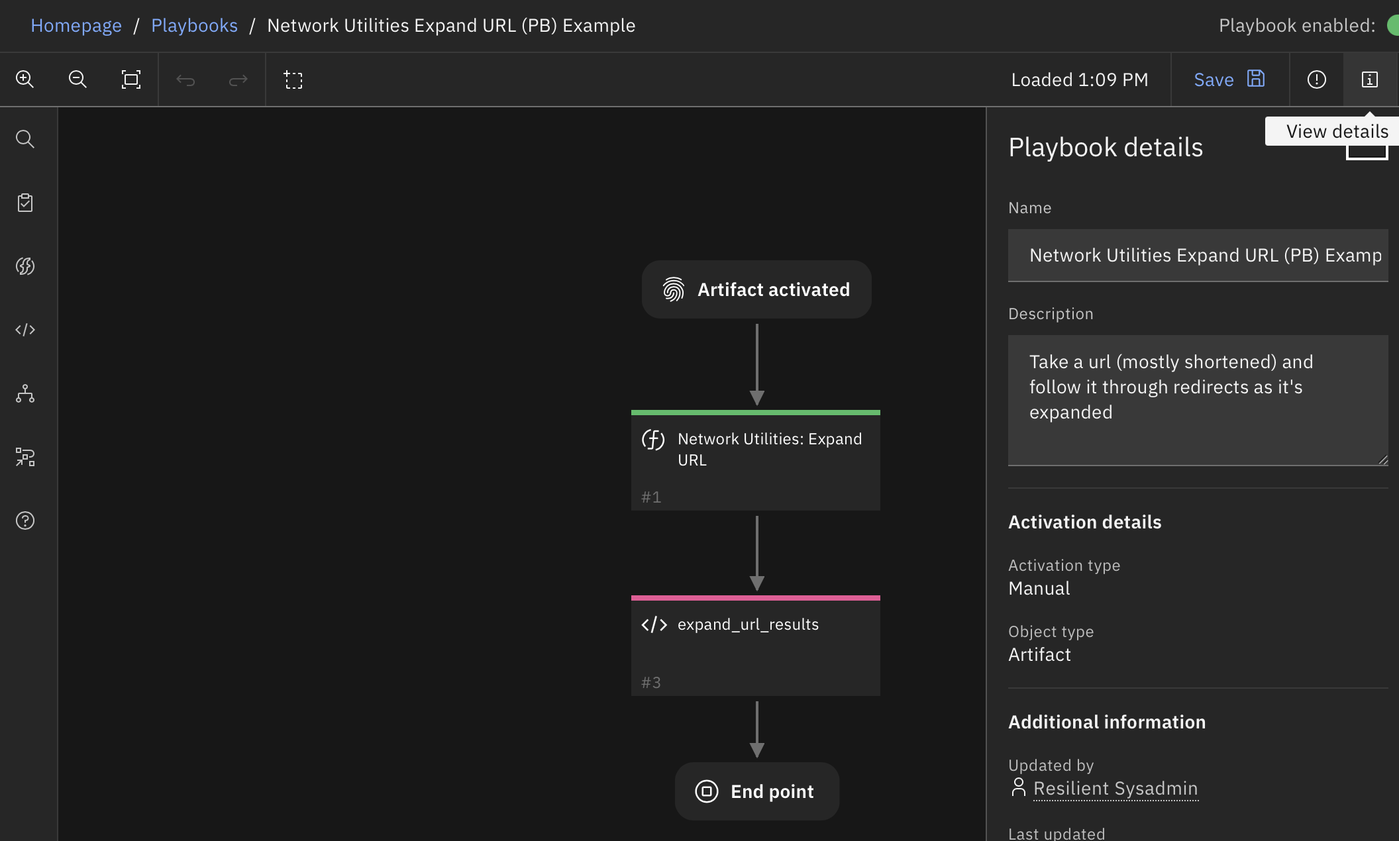Image resolution: width=1399 pixels, height=841 pixels.
Task: Click the fit-to-screen frame icon
Action: click(131, 79)
